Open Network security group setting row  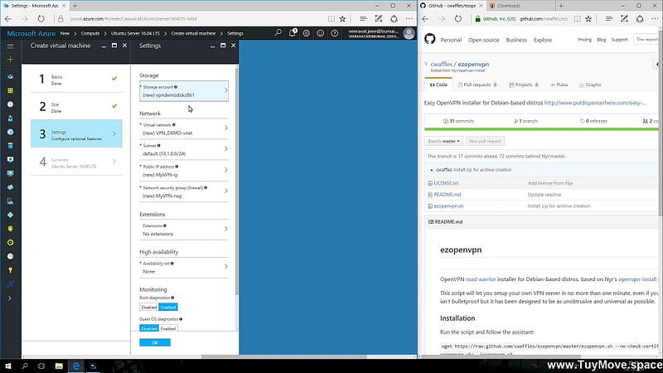pyautogui.click(x=184, y=192)
